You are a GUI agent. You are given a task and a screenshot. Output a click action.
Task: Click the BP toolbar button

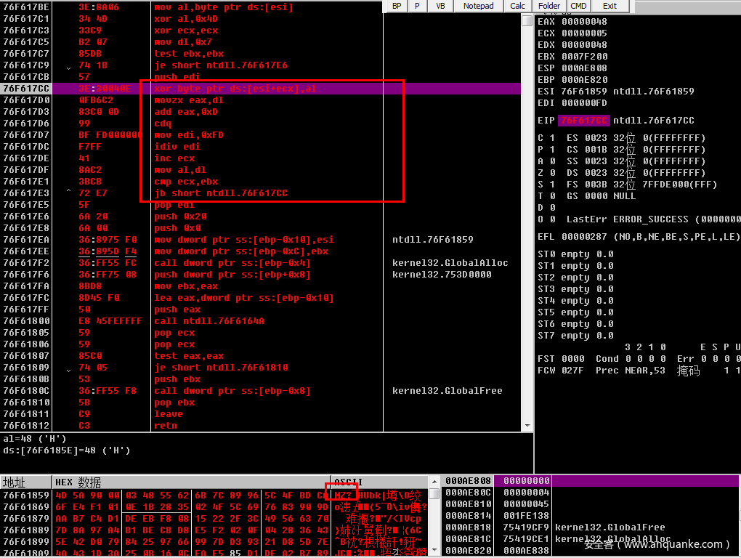[396, 6]
